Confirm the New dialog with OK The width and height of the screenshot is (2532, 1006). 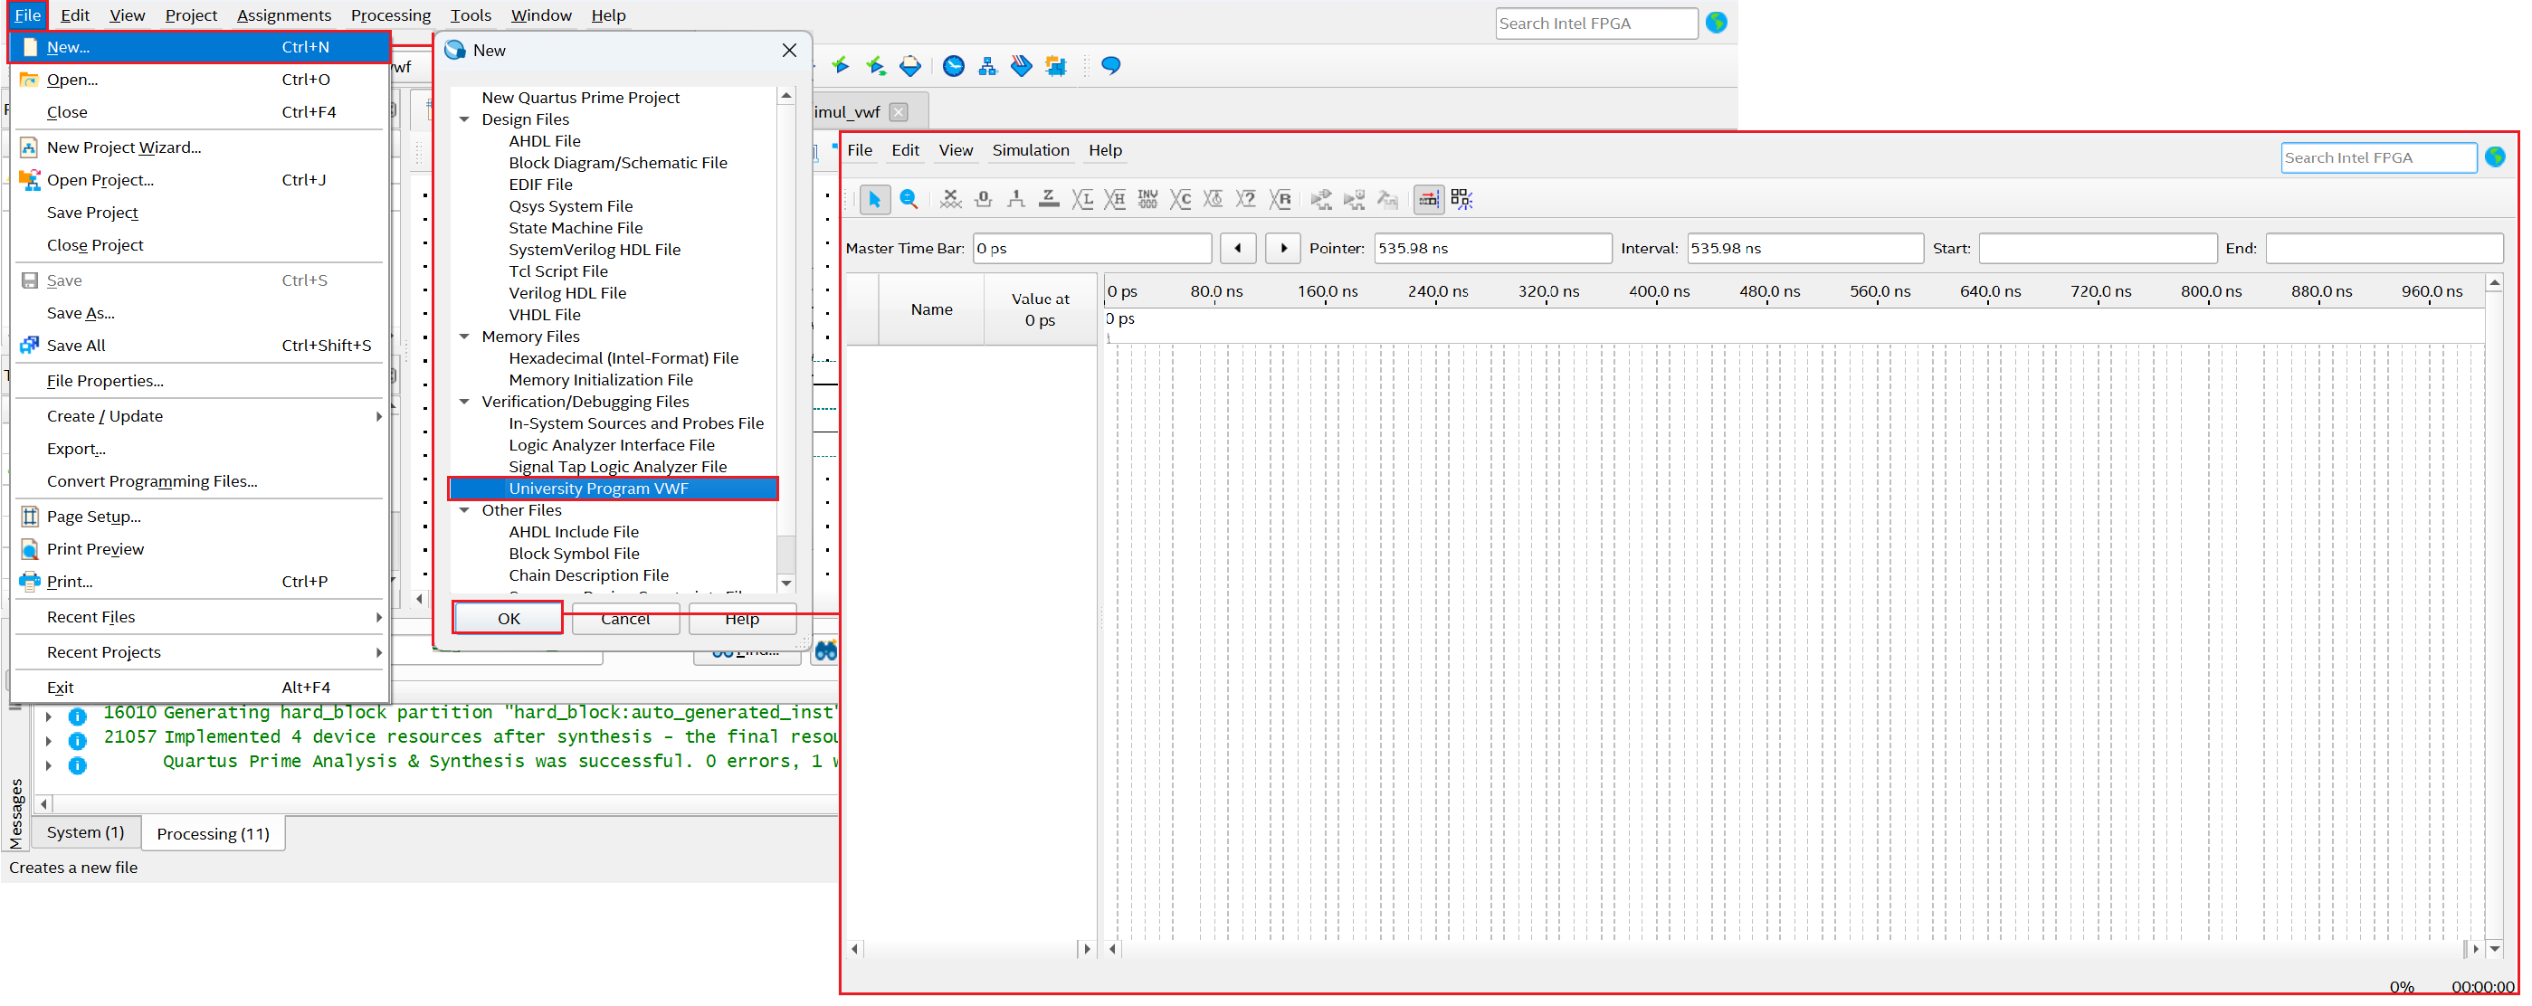509,618
